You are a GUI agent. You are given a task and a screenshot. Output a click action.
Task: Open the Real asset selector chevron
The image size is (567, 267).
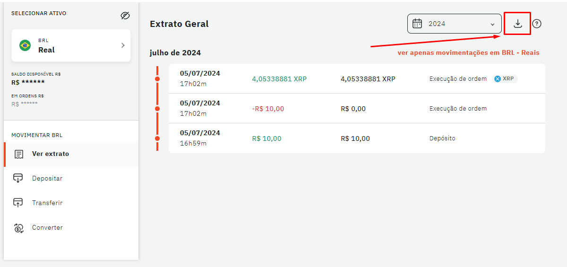click(123, 45)
